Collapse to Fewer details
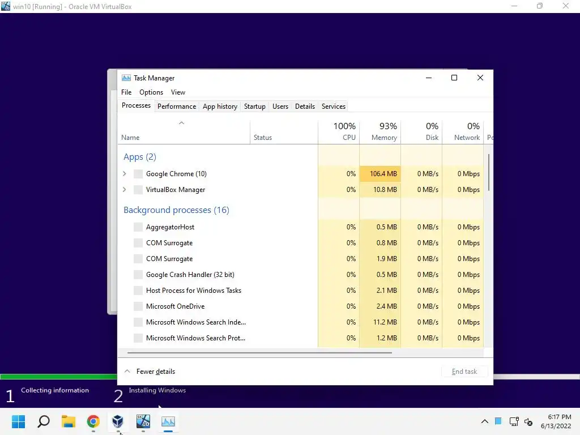The image size is (580, 435). click(150, 372)
